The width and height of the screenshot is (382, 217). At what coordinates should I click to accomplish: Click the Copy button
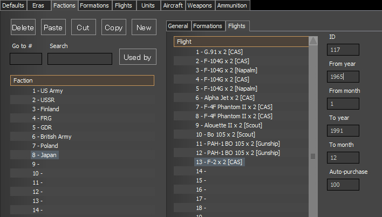coord(114,27)
